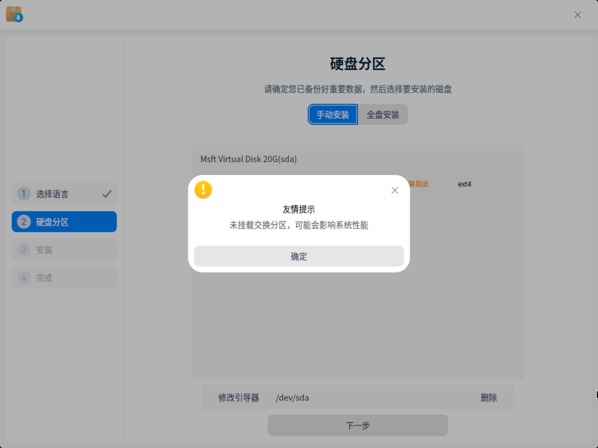Click the 硬盘分区 page heading

click(x=358, y=64)
